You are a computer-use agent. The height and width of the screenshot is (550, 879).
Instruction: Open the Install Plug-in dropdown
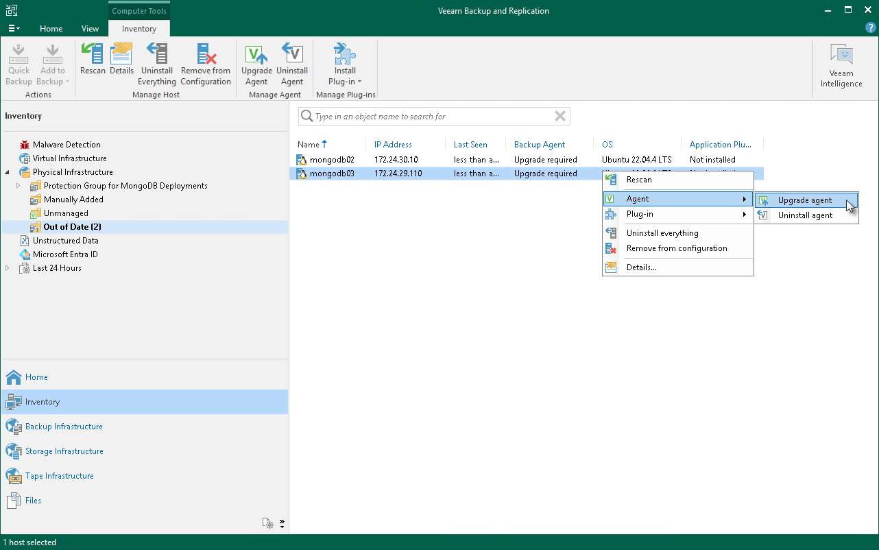[345, 70]
